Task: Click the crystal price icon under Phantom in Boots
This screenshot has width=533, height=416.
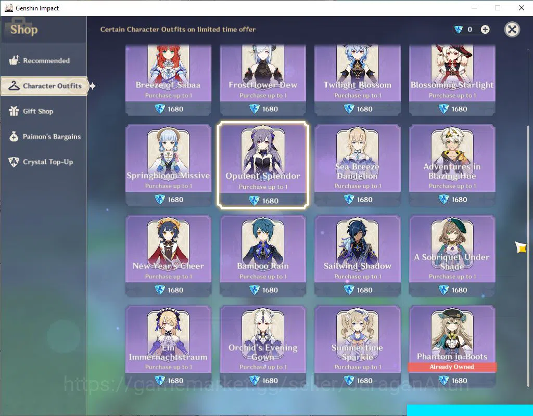Action: [x=443, y=381]
